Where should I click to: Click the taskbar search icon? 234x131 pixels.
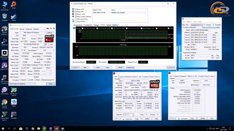pyautogui.click(x=9, y=128)
